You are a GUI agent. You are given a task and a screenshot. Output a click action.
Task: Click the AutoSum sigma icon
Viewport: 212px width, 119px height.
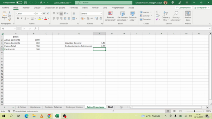(x=157, y=12)
